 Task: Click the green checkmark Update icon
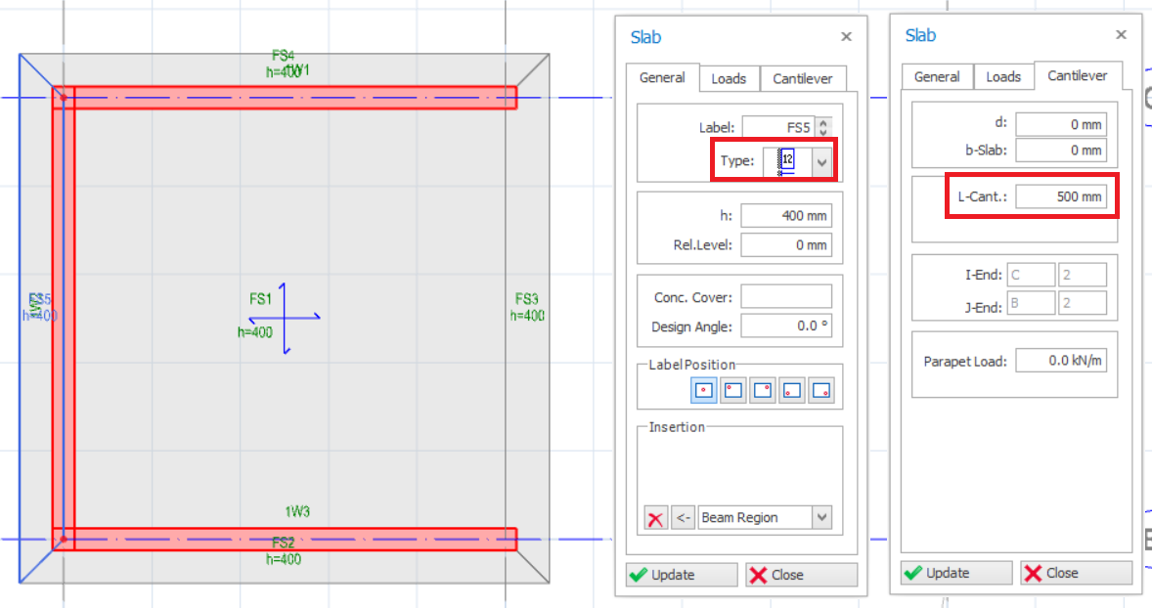point(637,574)
